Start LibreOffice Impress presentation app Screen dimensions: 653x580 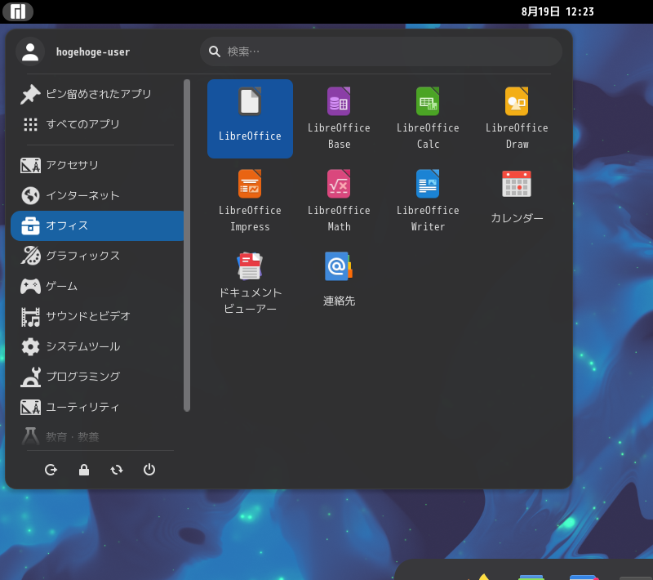[250, 201]
